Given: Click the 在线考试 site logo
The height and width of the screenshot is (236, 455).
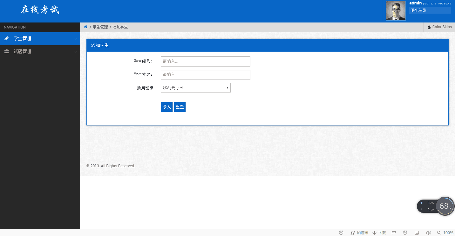Looking at the screenshot, I should pyautogui.click(x=40, y=10).
